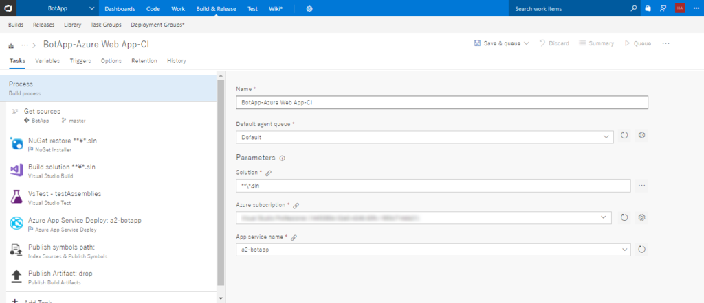Manage Azure subscription via gear icon
Screen dimensions: 704x303
(x=642, y=217)
